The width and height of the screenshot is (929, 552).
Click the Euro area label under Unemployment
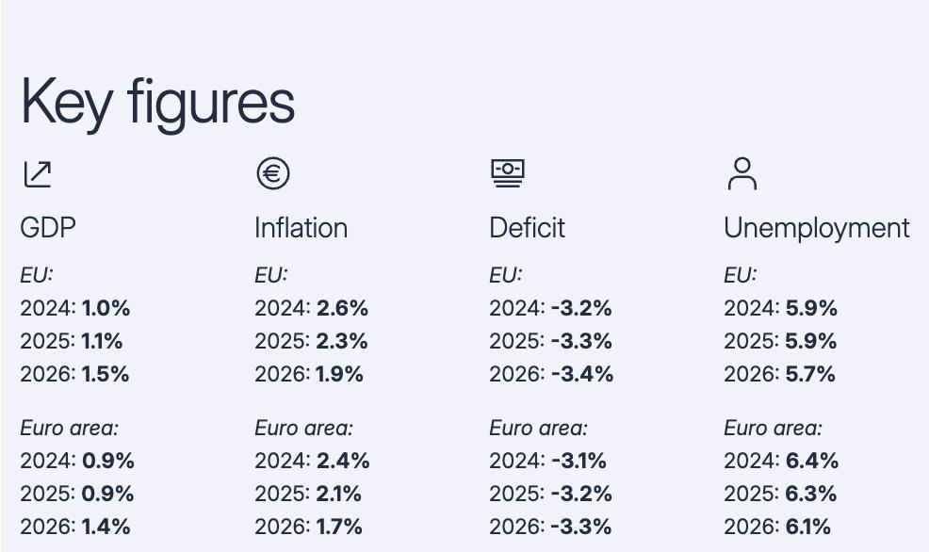pyautogui.click(x=773, y=429)
